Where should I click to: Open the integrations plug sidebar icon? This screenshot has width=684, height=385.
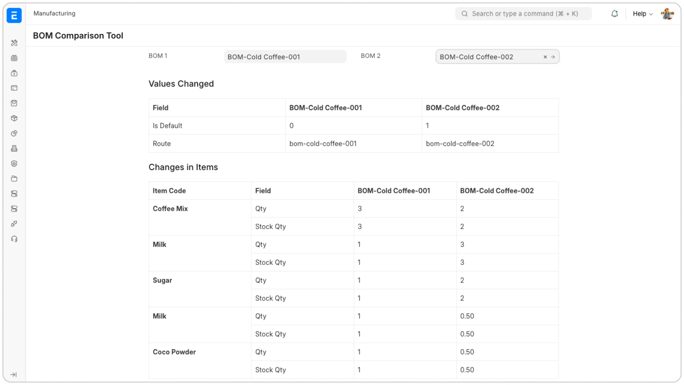tap(14, 224)
